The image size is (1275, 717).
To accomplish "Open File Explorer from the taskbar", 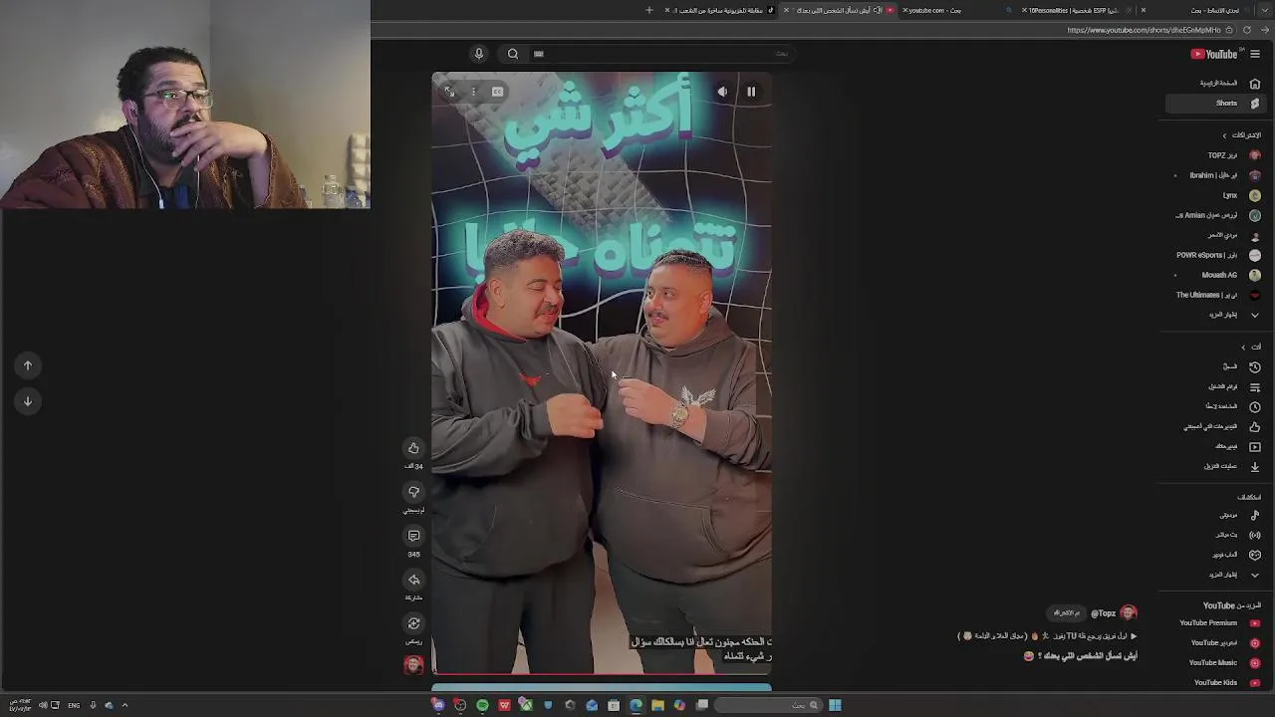I will coord(657,705).
